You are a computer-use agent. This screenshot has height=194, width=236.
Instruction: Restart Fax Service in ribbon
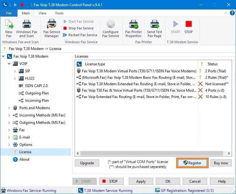80,35
